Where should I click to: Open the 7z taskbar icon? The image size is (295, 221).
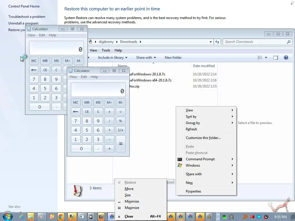(101, 217)
